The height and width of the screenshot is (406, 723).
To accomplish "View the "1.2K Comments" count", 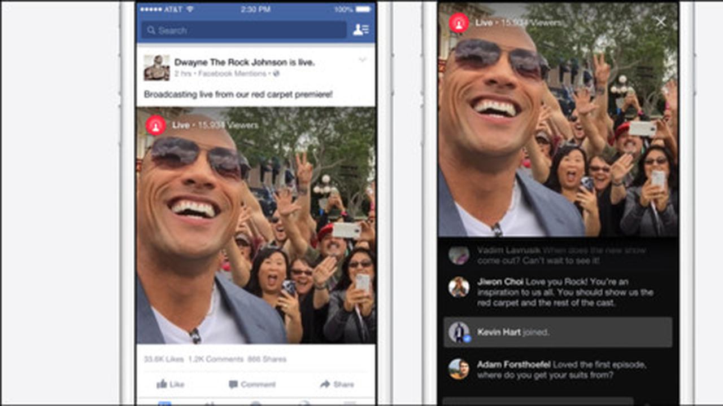I will click(x=216, y=359).
